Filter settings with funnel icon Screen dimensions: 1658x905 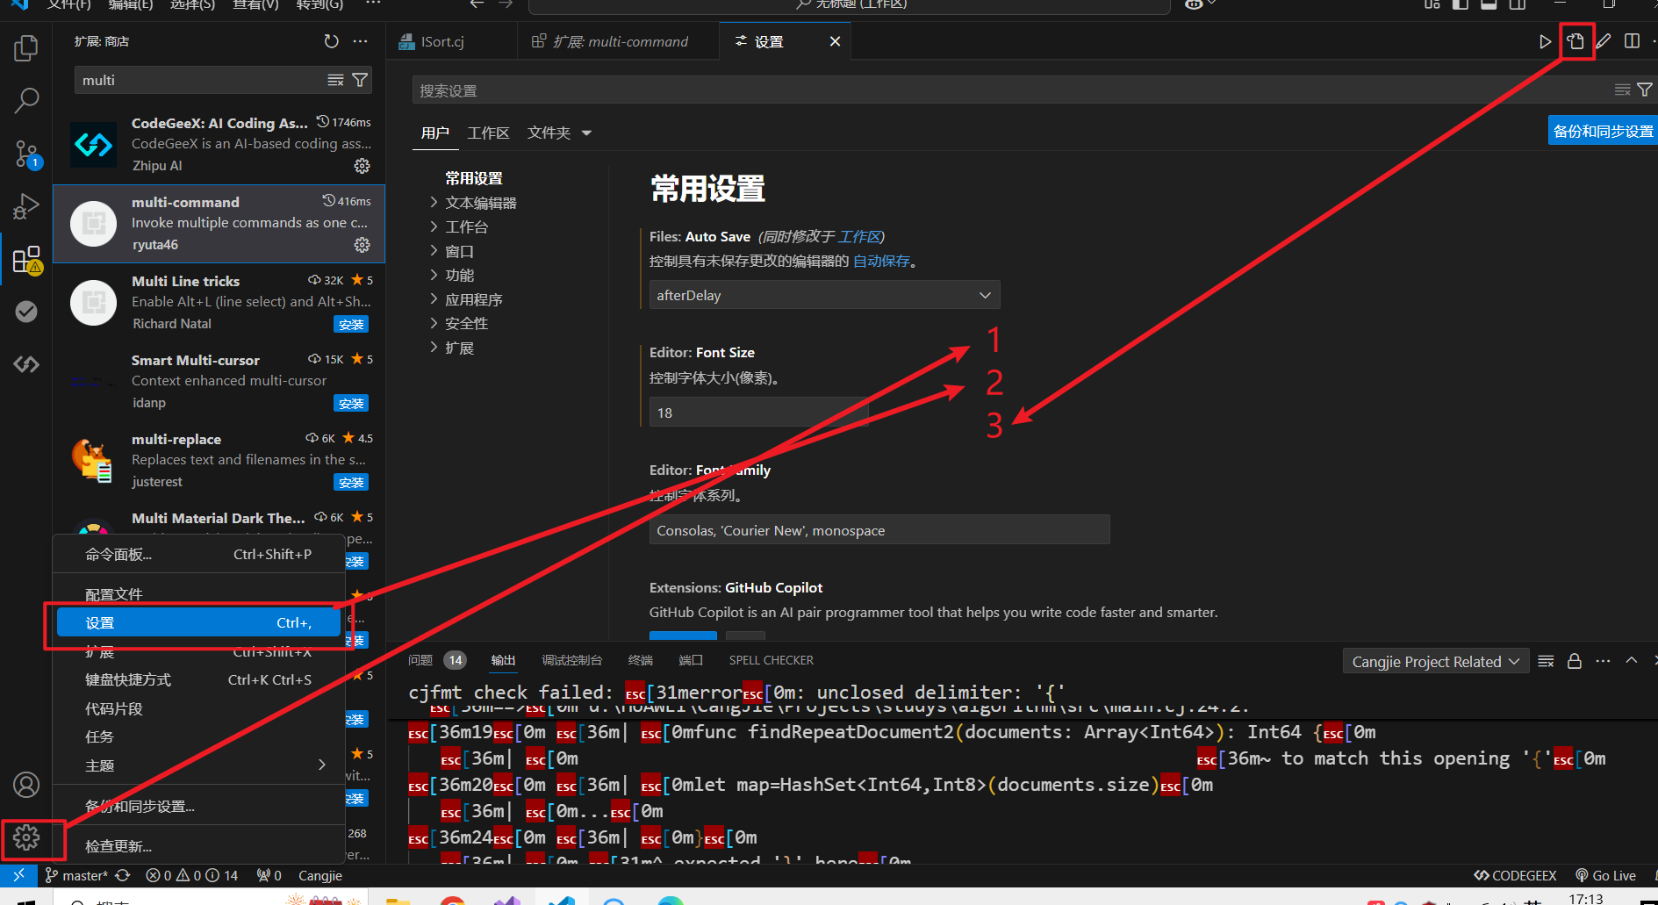(1644, 90)
